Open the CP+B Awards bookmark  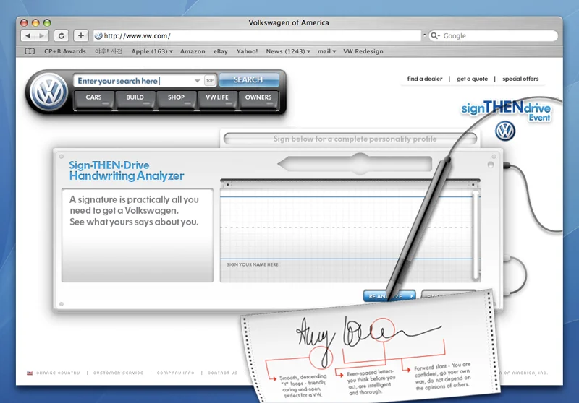click(65, 51)
